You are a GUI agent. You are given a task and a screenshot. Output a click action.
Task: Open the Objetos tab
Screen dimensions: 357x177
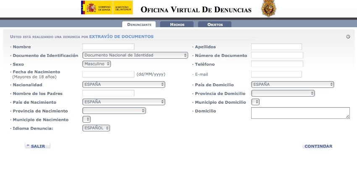[x=215, y=25]
